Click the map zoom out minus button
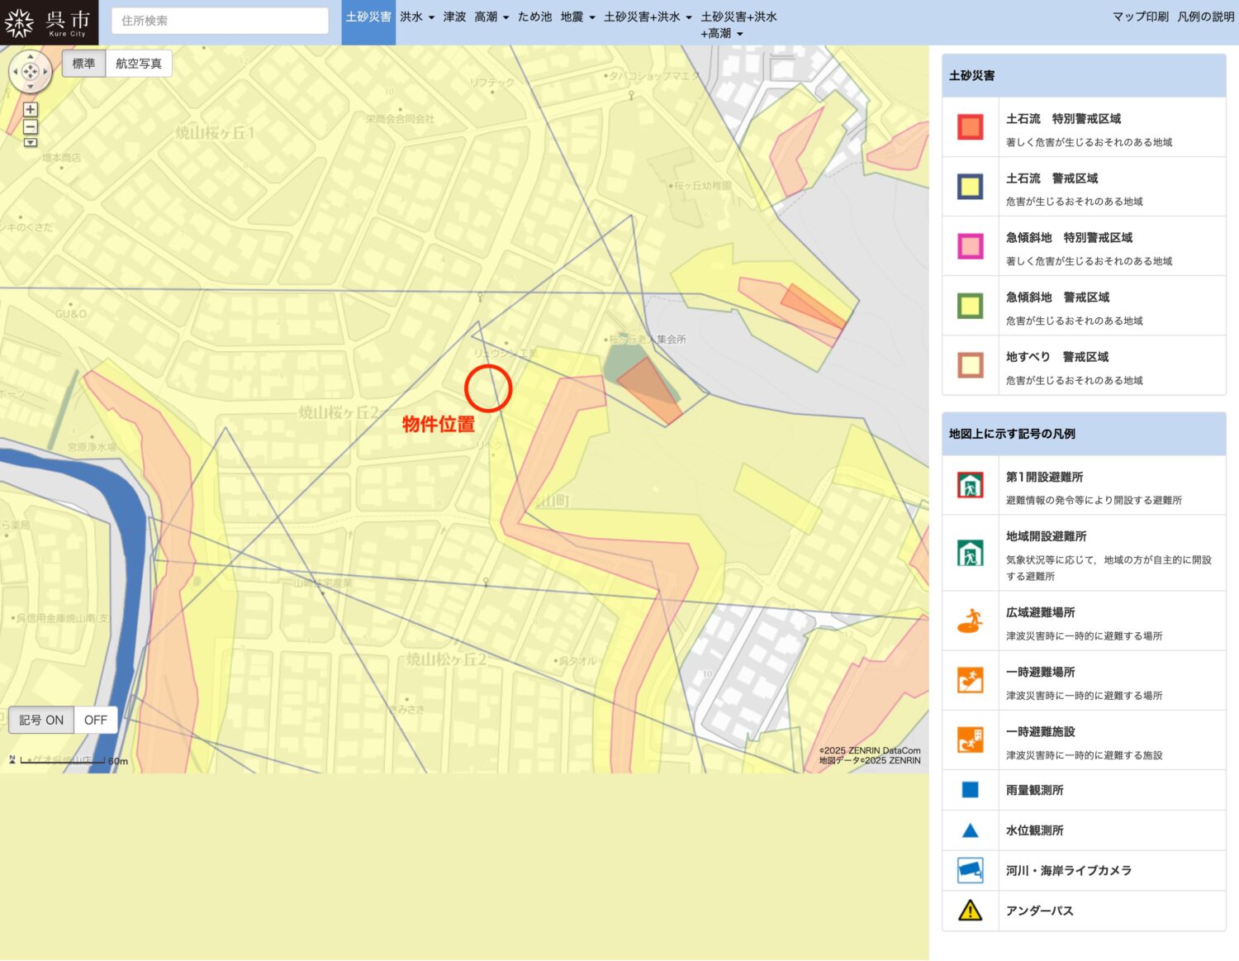Viewport: 1239px width, 961px height. pos(31,127)
